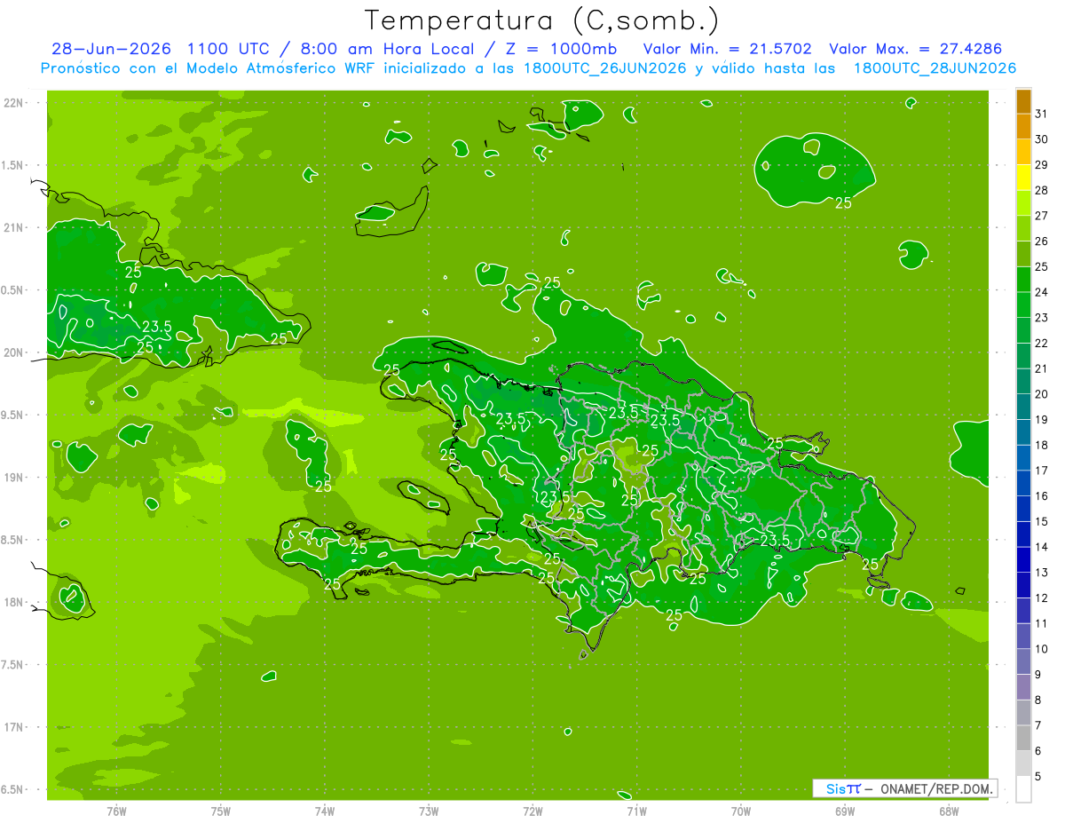
Task: Click the 70W longitude axis label
Action: point(741,811)
